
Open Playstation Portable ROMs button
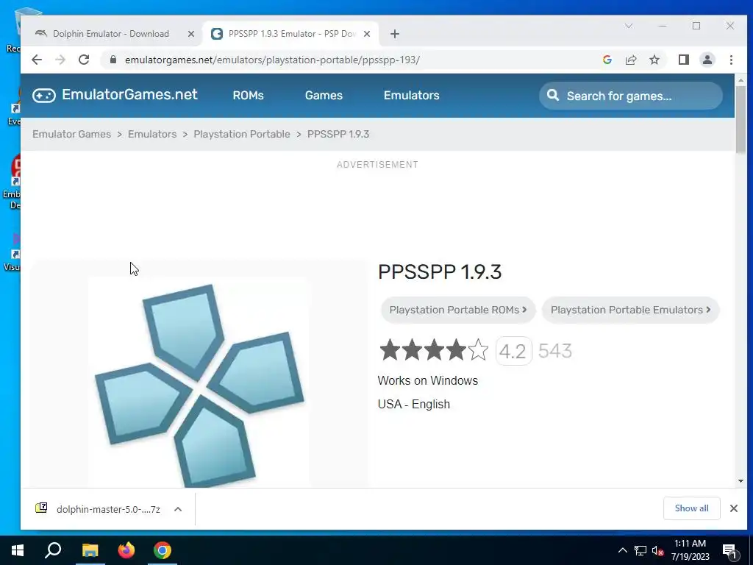coord(457,310)
